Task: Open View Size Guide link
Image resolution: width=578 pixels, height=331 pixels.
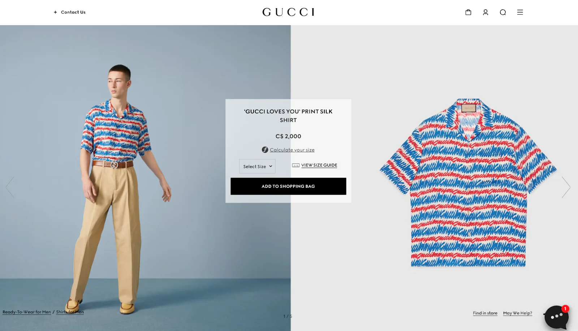Action: click(319, 165)
